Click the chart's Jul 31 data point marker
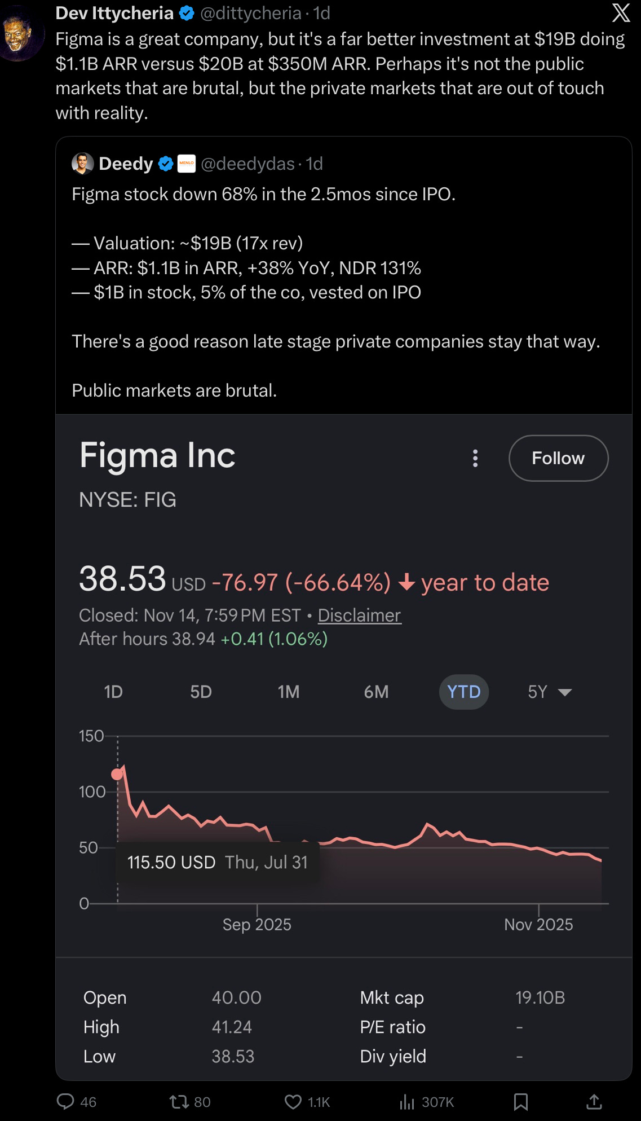The height and width of the screenshot is (1121, 641). click(x=117, y=774)
